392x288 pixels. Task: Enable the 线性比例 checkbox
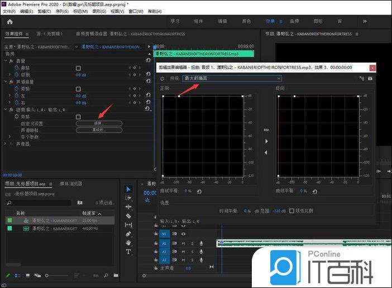[x=292, y=210]
